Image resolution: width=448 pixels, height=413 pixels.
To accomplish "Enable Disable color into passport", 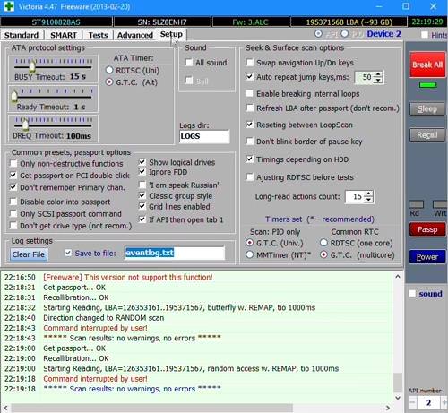I will coord(13,202).
